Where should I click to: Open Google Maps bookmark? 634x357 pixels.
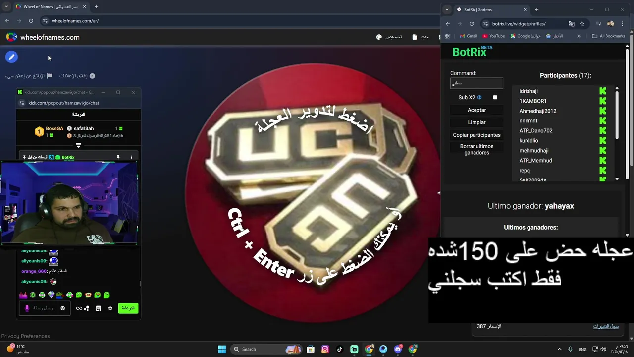click(526, 36)
